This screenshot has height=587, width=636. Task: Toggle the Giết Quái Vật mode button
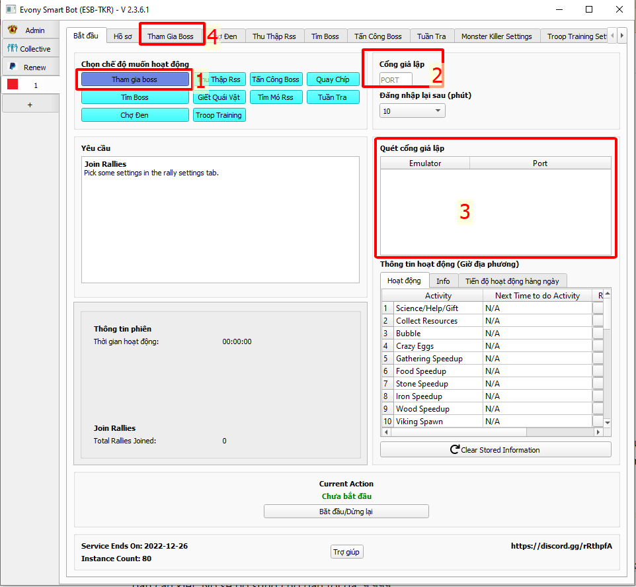[219, 97]
